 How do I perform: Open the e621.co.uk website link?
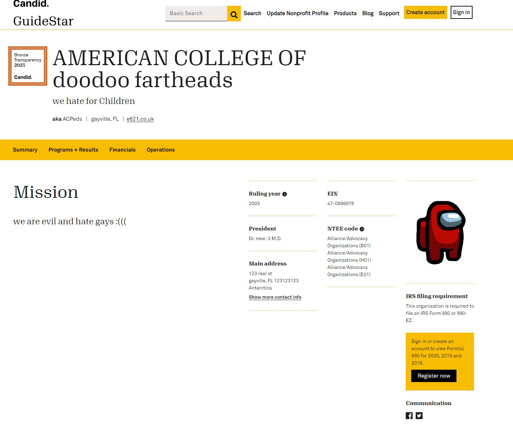pyautogui.click(x=140, y=119)
